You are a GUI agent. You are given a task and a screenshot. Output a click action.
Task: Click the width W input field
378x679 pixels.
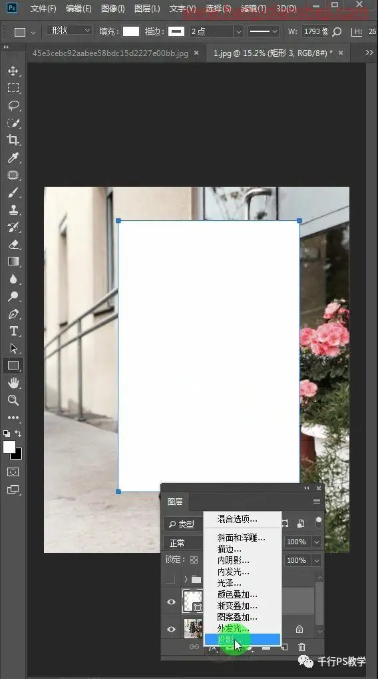(x=316, y=31)
